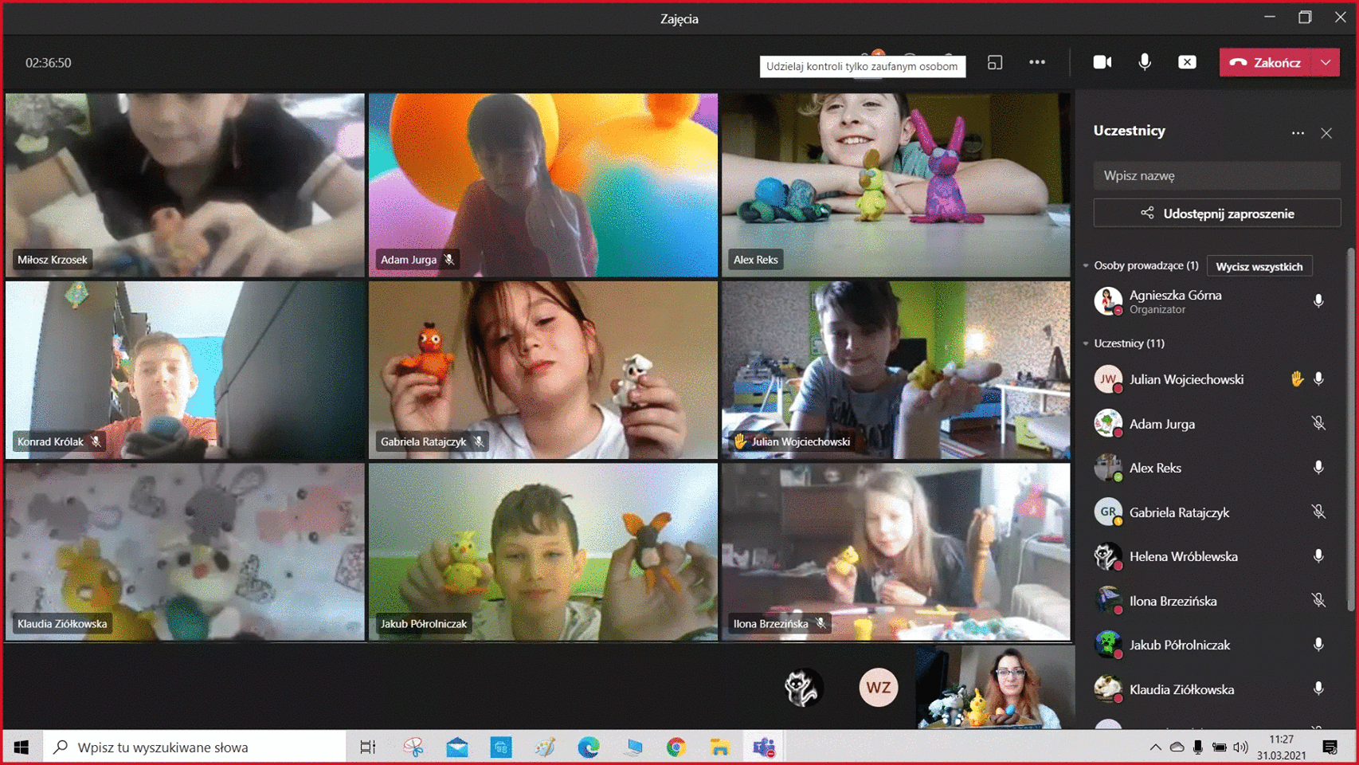The image size is (1359, 765).
Task: Collapse the Uczestnicy (11) list
Action: click(x=1086, y=343)
